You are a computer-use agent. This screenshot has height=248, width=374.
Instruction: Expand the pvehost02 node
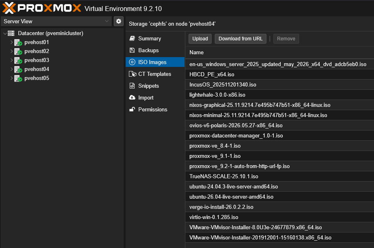point(11,51)
